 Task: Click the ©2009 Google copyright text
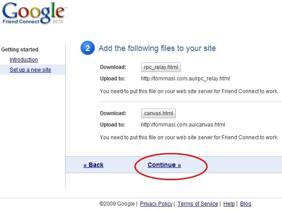[118, 204]
